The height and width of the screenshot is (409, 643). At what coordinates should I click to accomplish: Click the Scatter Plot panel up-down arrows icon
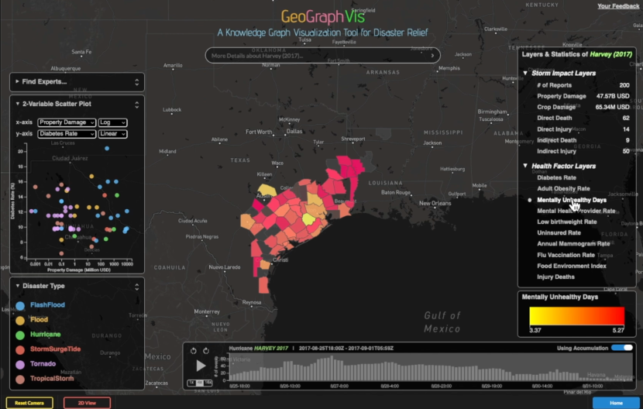pyautogui.click(x=136, y=105)
